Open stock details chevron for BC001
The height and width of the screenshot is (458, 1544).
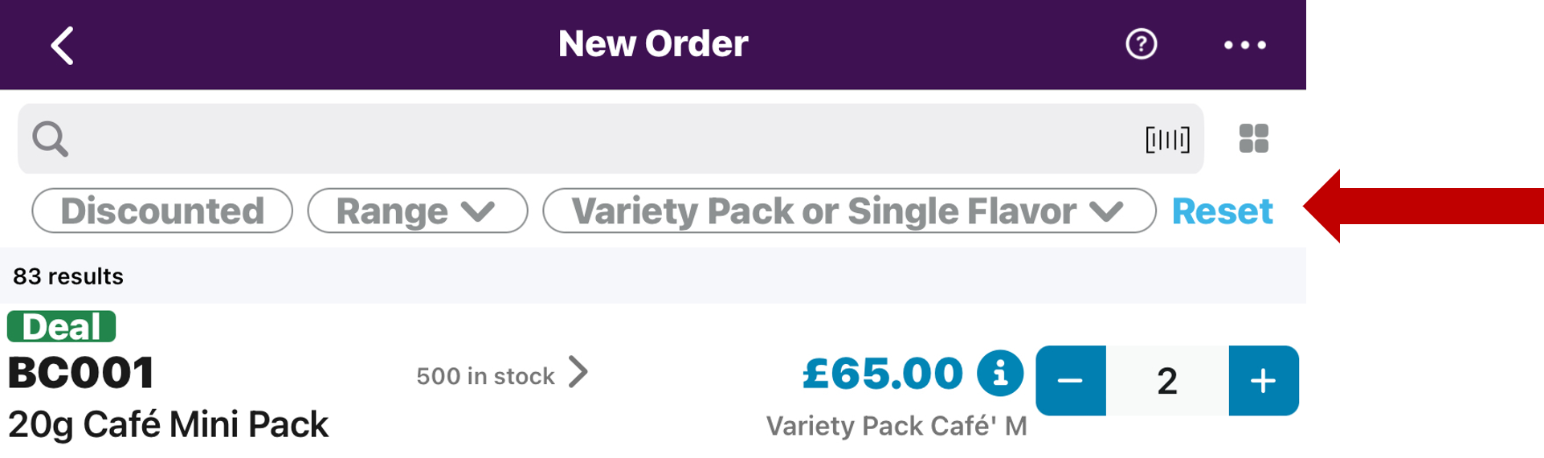point(578,373)
